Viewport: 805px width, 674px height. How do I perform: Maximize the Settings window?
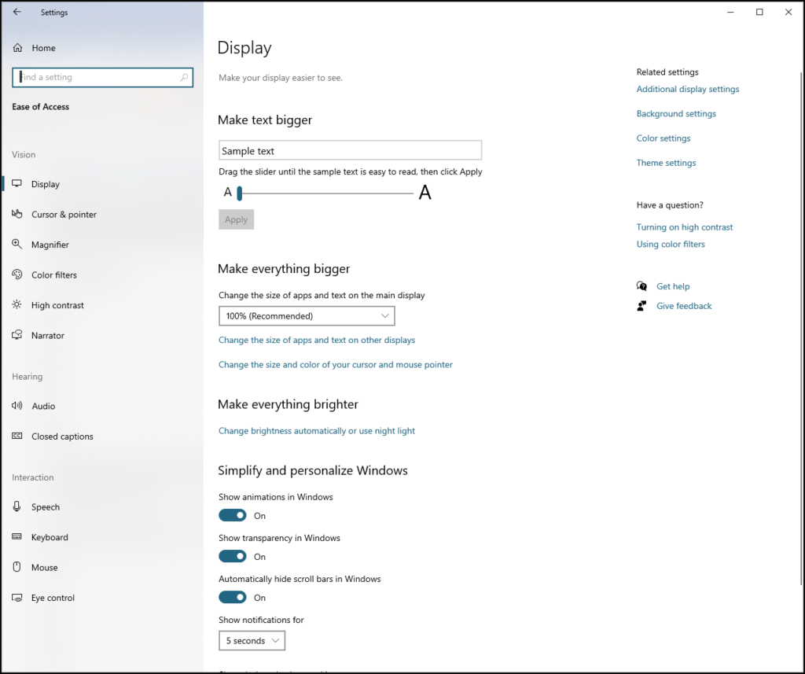[x=759, y=12]
